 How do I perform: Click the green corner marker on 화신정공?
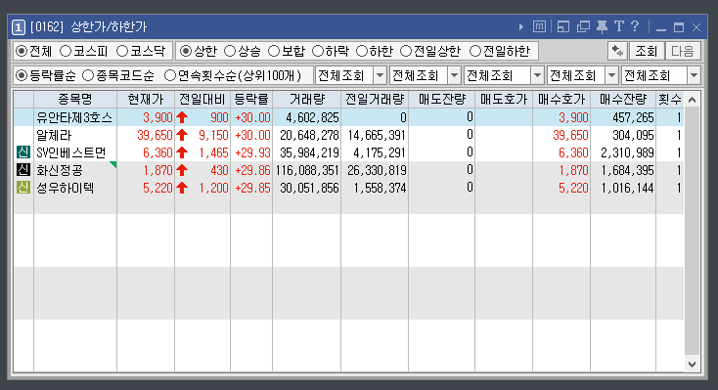point(113,164)
